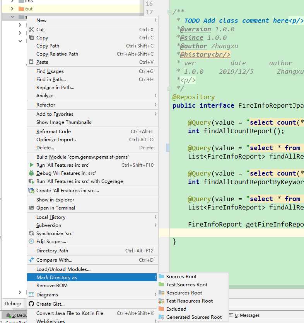Click the green Run triangle icon
The width and height of the screenshot is (304, 323).
[31, 165]
